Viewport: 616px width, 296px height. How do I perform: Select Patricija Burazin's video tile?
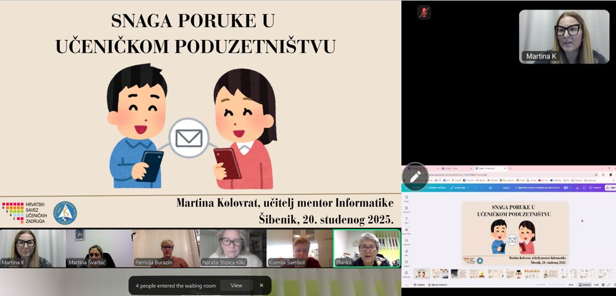[x=165, y=249]
